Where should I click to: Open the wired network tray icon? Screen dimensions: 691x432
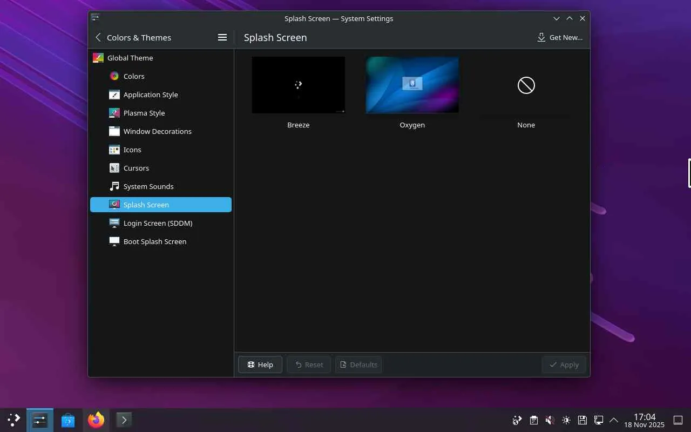click(598, 420)
